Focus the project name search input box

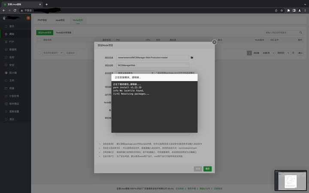(282, 33)
